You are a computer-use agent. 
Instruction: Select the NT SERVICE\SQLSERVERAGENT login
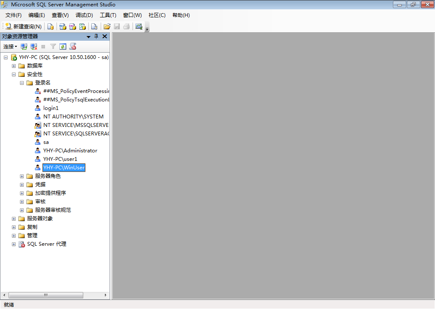(x=76, y=134)
